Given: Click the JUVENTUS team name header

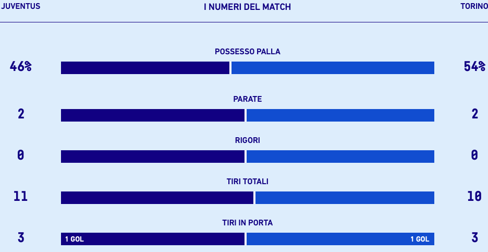Looking at the screenshot, I should (20, 7).
